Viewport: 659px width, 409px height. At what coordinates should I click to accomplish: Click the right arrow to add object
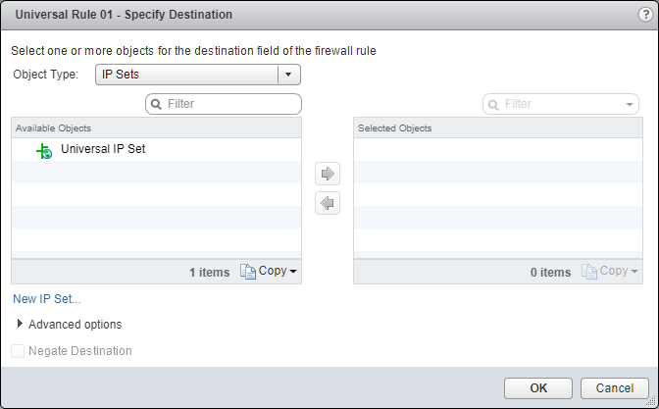click(328, 175)
